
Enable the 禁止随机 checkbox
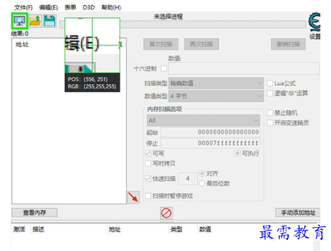tap(270, 113)
